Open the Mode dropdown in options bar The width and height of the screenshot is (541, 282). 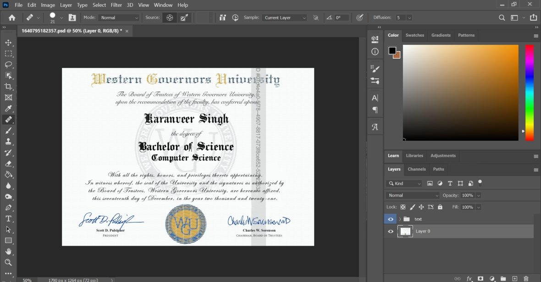coord(119,17)
